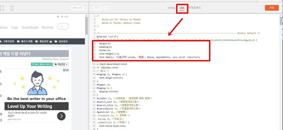Save changes with orange 저장 button

coord(272,8)
